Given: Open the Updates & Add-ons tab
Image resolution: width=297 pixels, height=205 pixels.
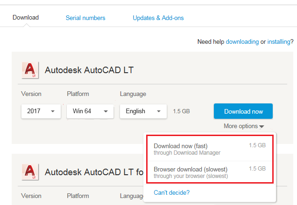Looking at the screenshot, I should (158, 18).
